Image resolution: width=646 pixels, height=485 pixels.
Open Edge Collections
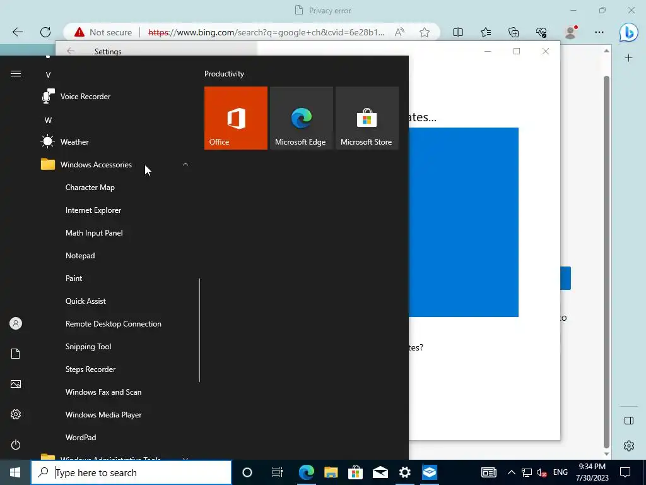coord(514,32)
